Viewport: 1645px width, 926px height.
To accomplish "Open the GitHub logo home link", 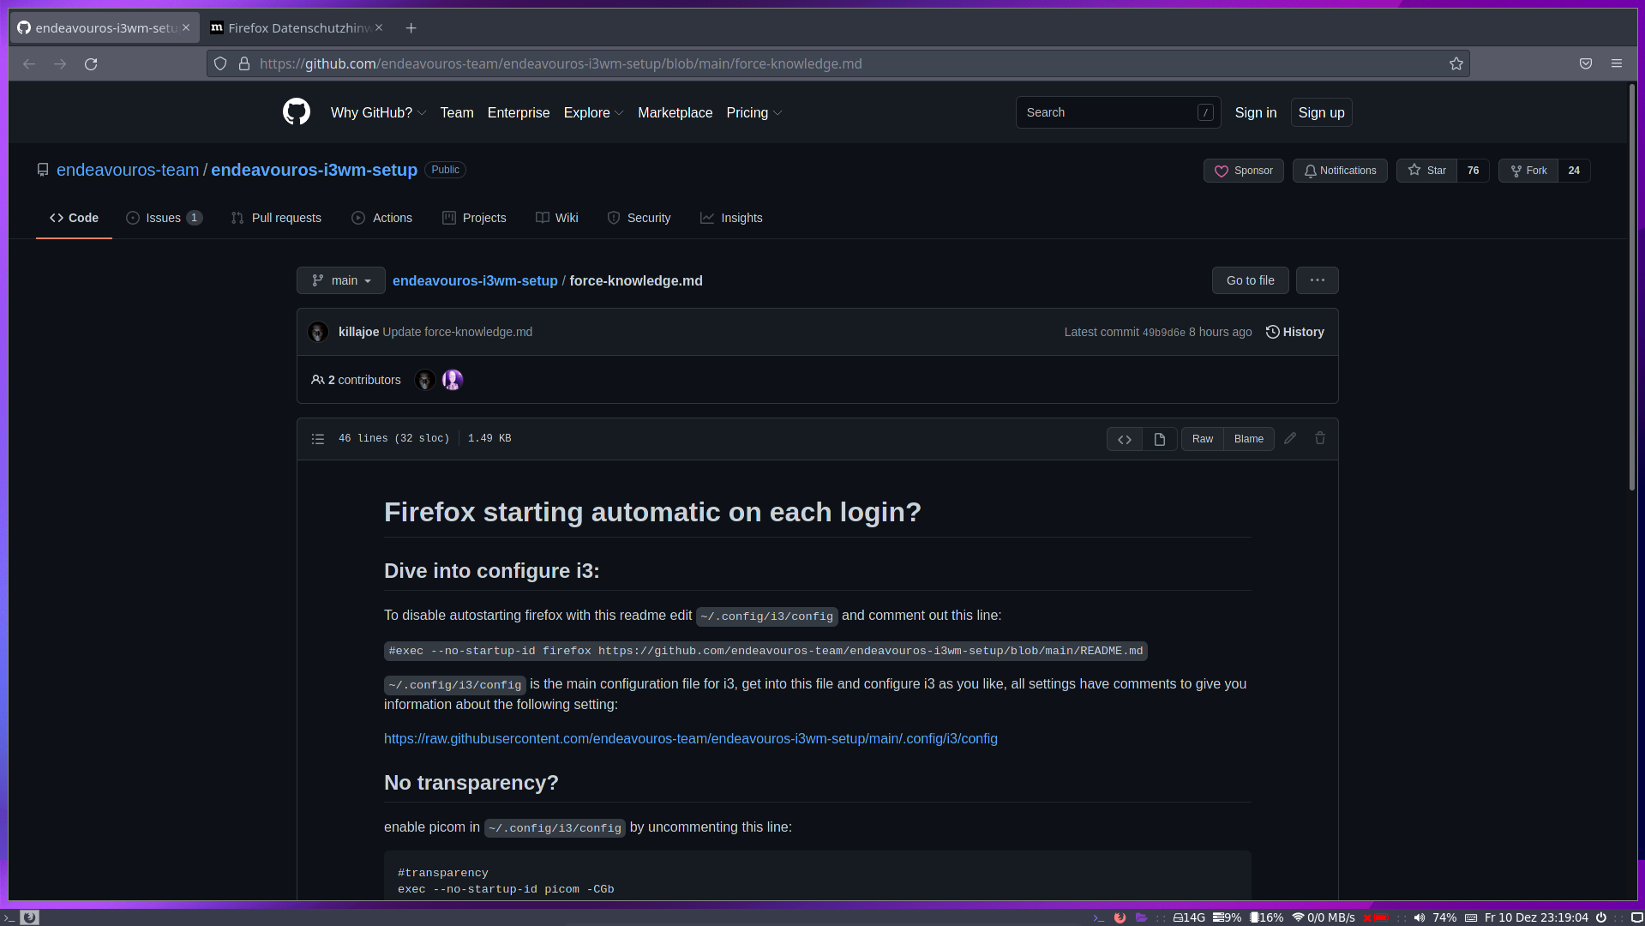I will (297, 112).
